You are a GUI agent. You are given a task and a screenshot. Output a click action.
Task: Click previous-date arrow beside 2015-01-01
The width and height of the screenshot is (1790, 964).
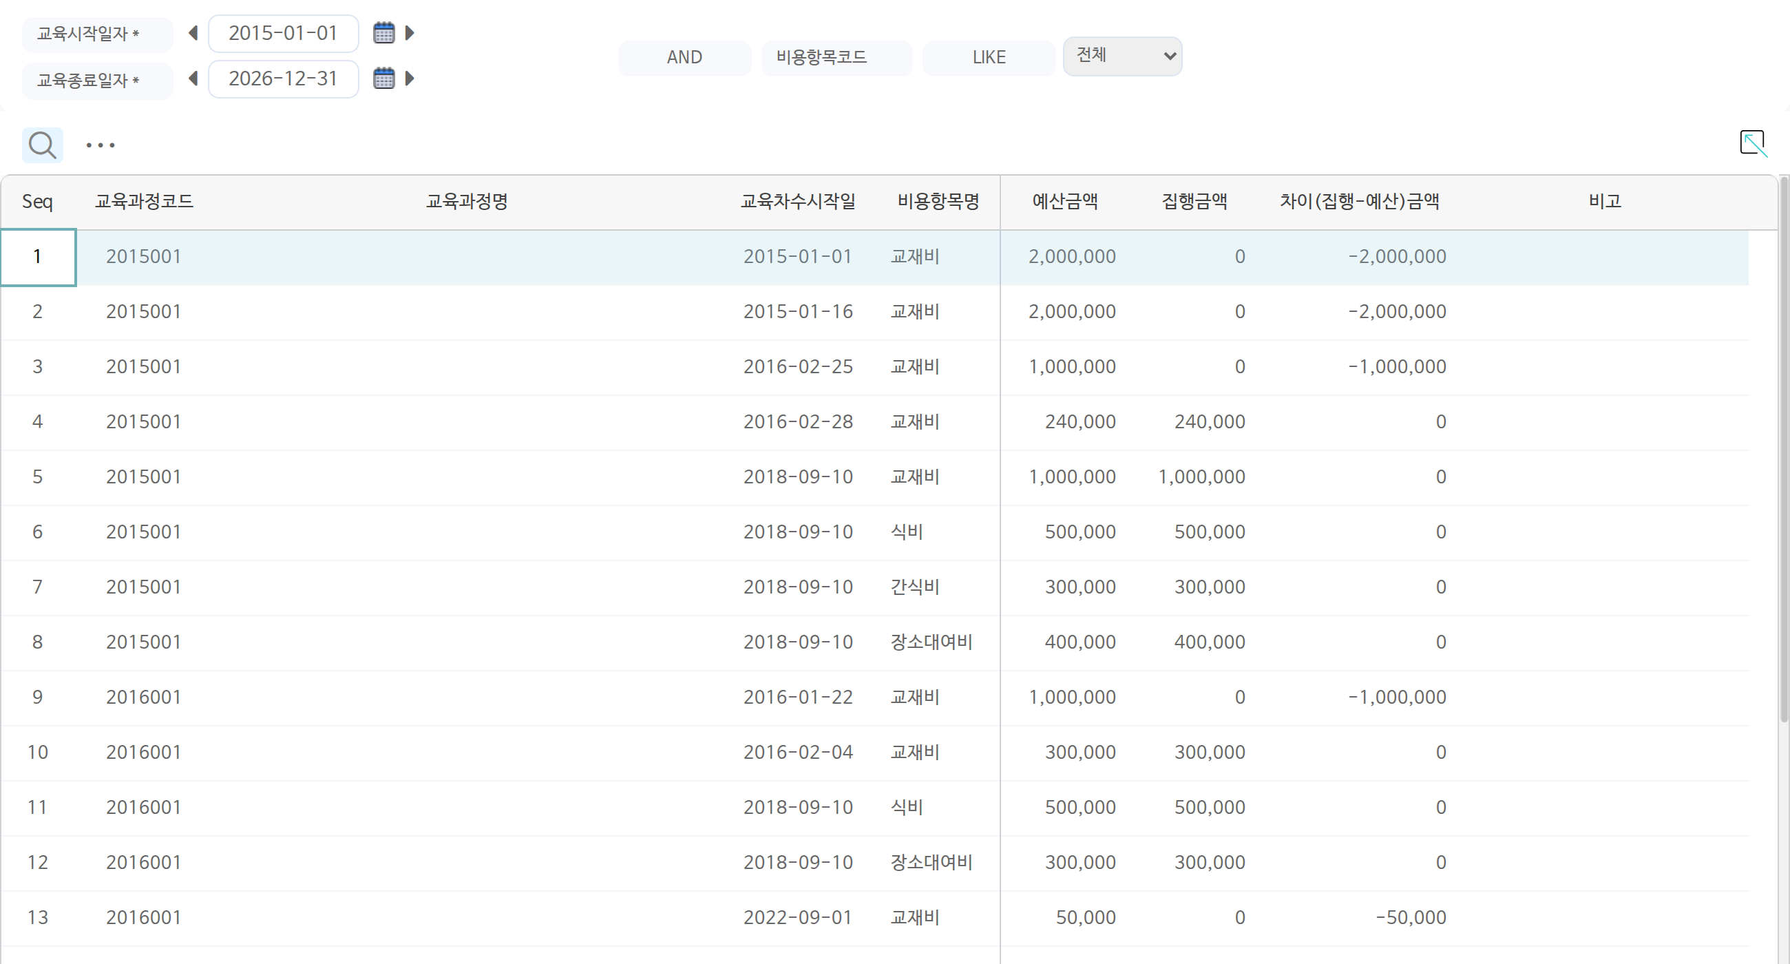[193, 32]
